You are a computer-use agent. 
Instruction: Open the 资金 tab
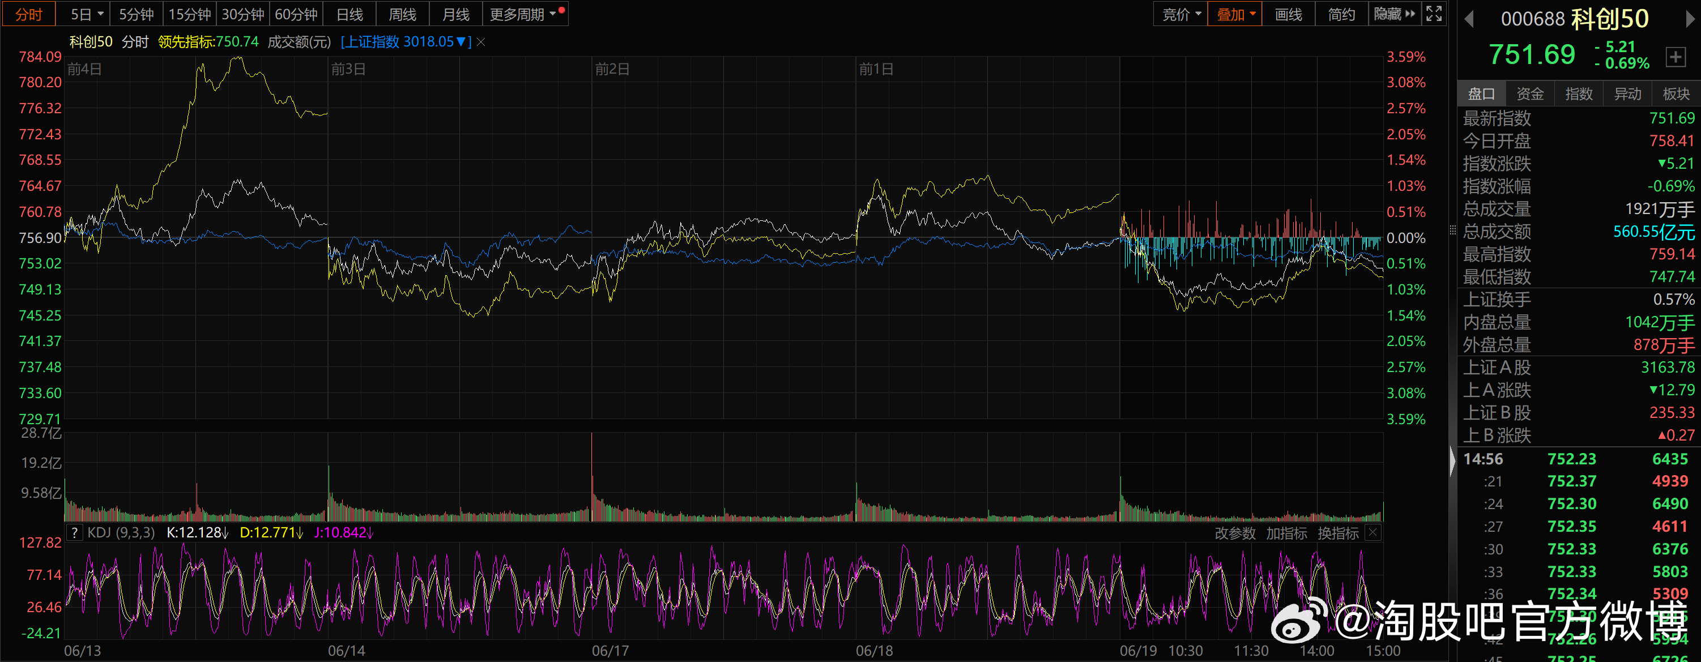click(1530, 94)
